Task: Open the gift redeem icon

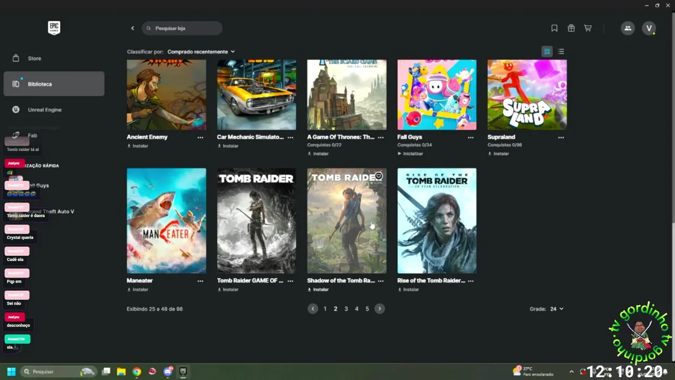Action: point(571,28)
